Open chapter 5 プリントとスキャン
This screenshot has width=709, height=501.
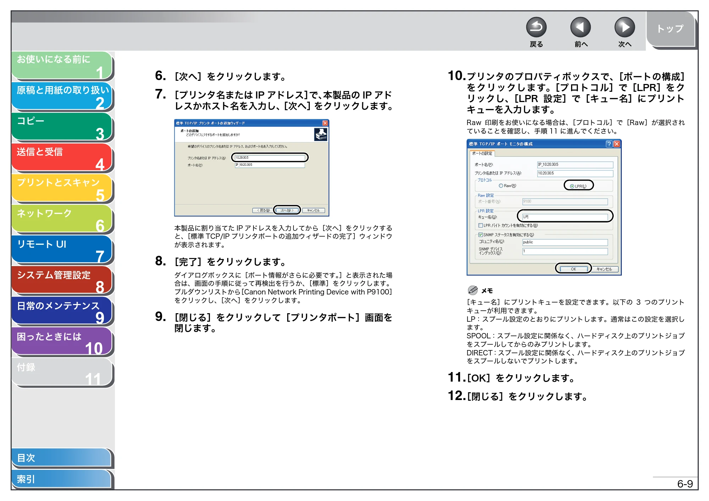[x=62, y=188]
